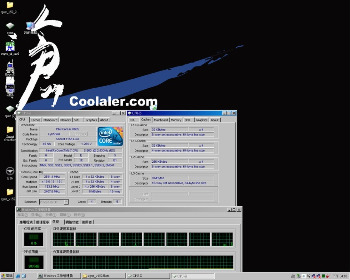
Task: Click the 'Socket 1156 LGA' package value
Action: [x=67, y=139]
